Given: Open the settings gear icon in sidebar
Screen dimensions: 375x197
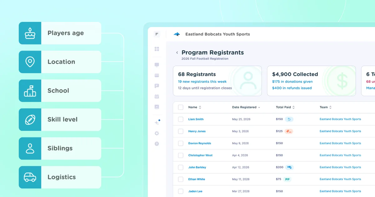Looking at the screenshot, I should (157, 133).
